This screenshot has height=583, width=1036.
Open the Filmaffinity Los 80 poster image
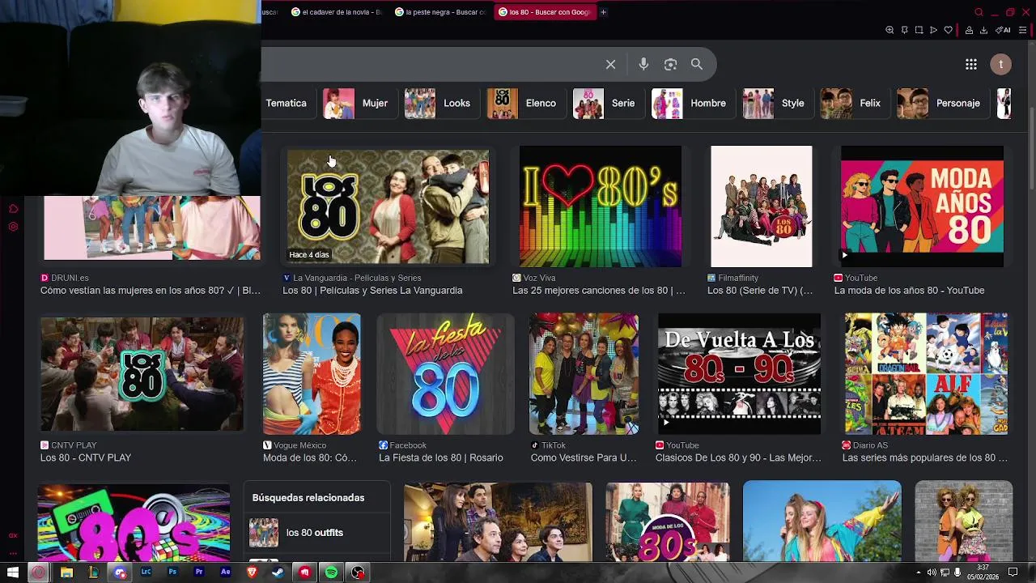point(762,206)
